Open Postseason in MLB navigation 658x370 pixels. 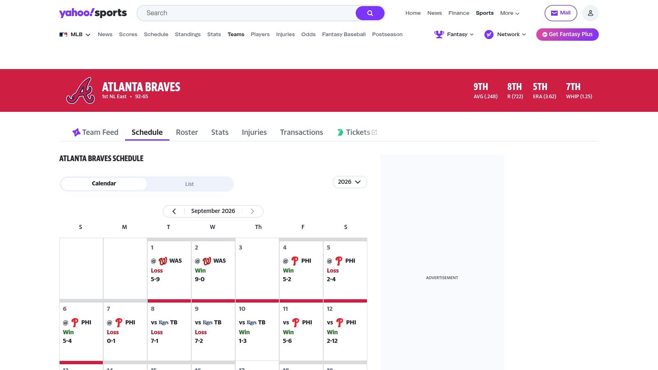(387, 35)
